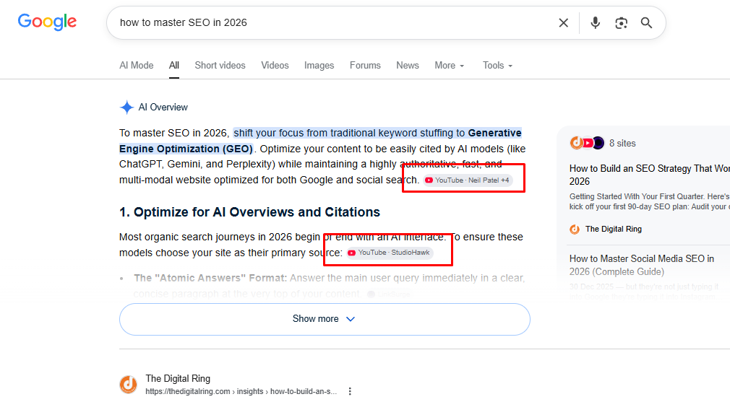730x402 pixels.
Task: Submit search with magnifying glass icon
Action: click(x=646, y=23)
